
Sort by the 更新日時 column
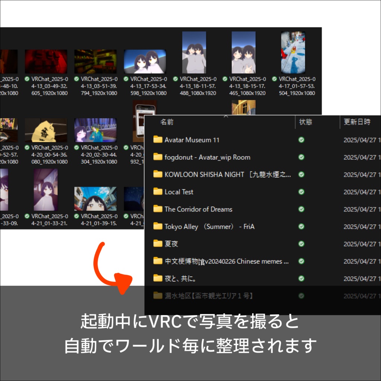coord(356,122)
